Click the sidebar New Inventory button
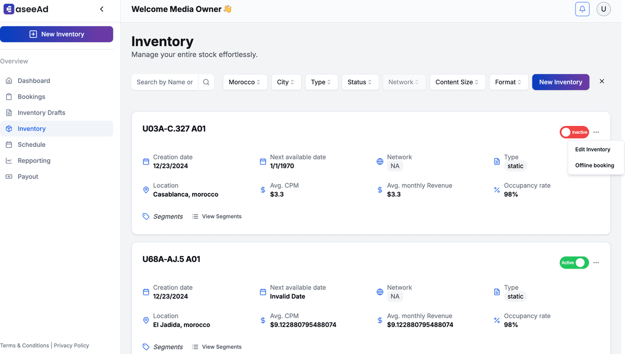Image resolution: width=625 pixels, height=354 pixels. pos(56,34)
